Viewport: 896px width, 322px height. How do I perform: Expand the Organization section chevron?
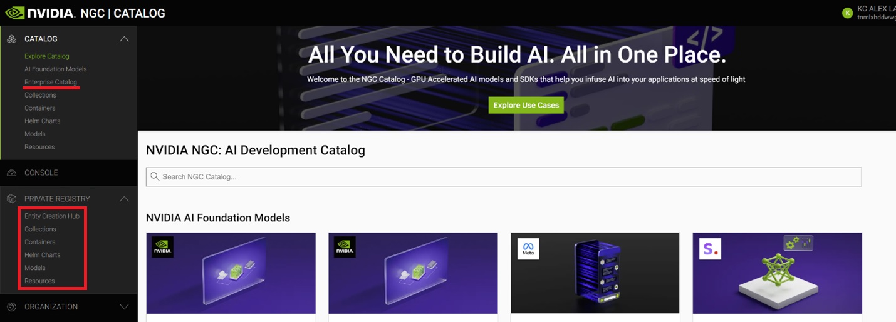tap(124, 307)
